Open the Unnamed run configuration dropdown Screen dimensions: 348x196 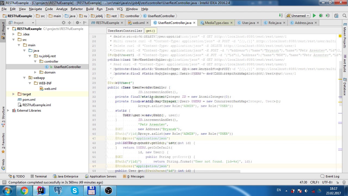pos(298,16)
